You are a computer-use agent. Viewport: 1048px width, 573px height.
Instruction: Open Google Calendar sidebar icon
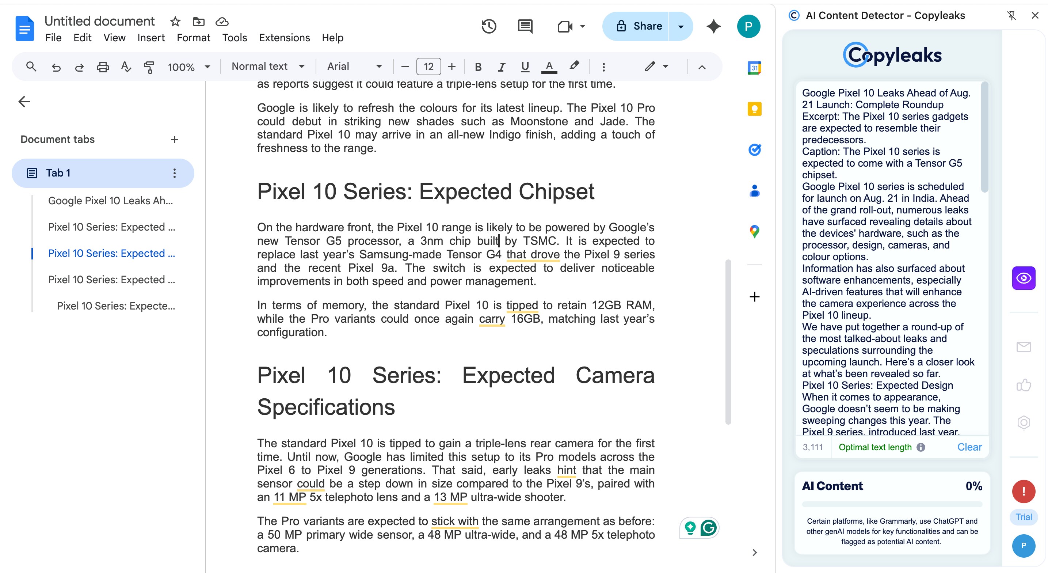coord(754,68)
